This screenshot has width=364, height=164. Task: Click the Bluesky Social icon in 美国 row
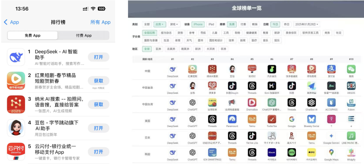tap(311, 119)
